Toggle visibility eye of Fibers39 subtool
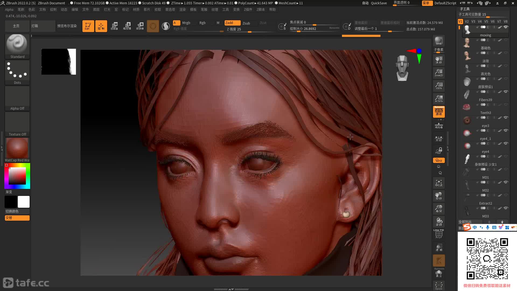 [x=506, y=92]
